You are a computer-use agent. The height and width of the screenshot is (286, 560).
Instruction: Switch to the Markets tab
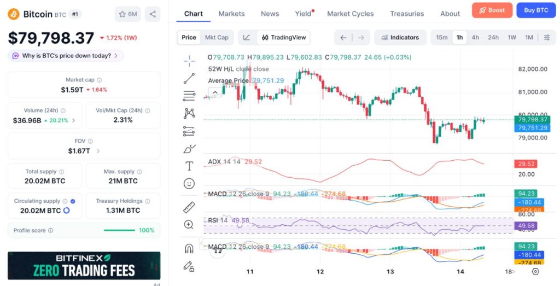[231, 14]
